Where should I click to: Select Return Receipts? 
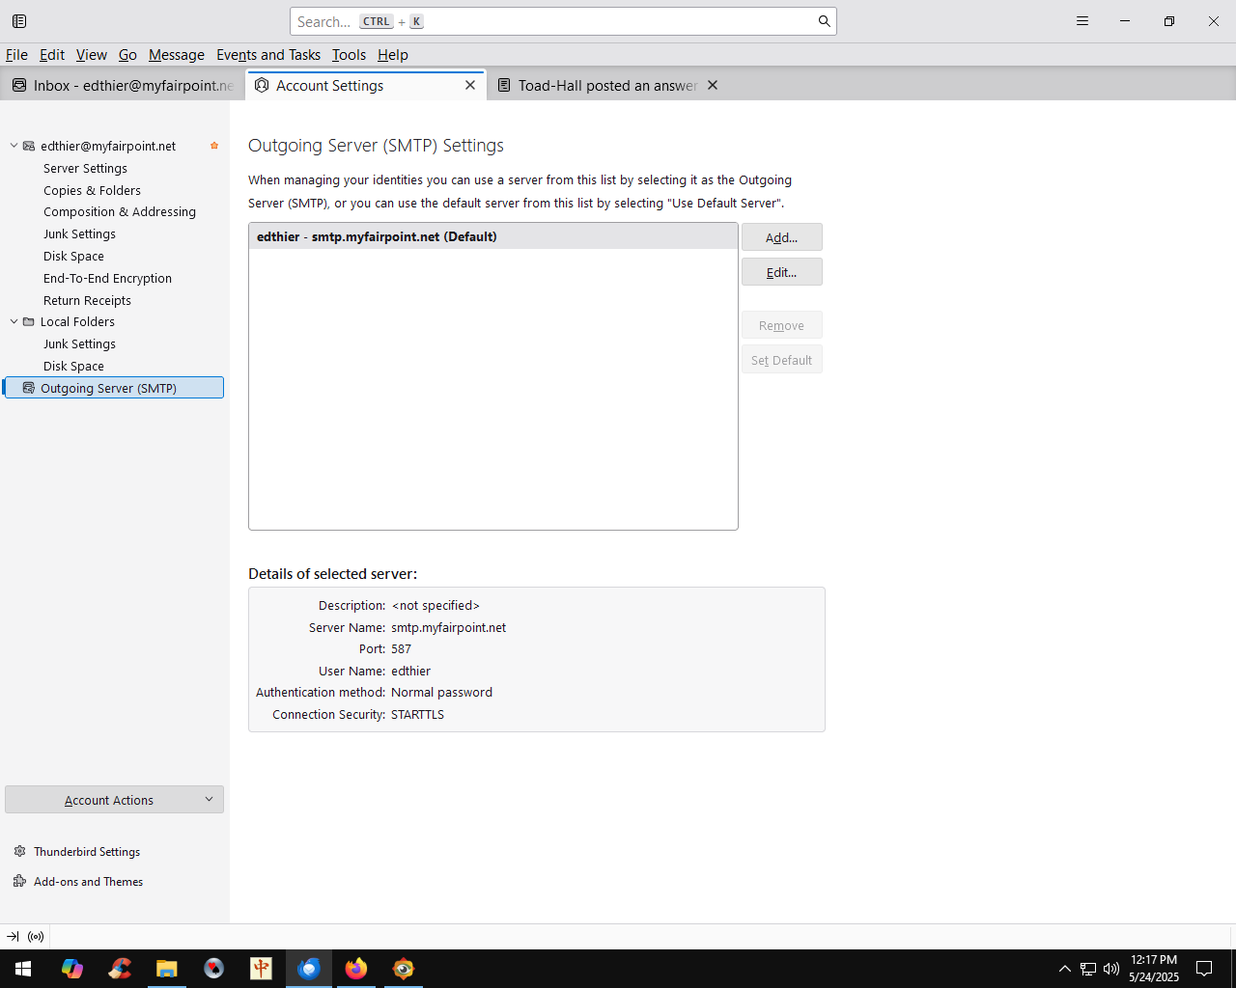coord(87,301)
